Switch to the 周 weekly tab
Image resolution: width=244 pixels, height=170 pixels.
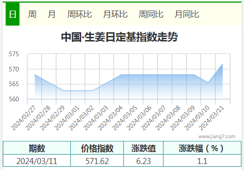click(32, 14)
